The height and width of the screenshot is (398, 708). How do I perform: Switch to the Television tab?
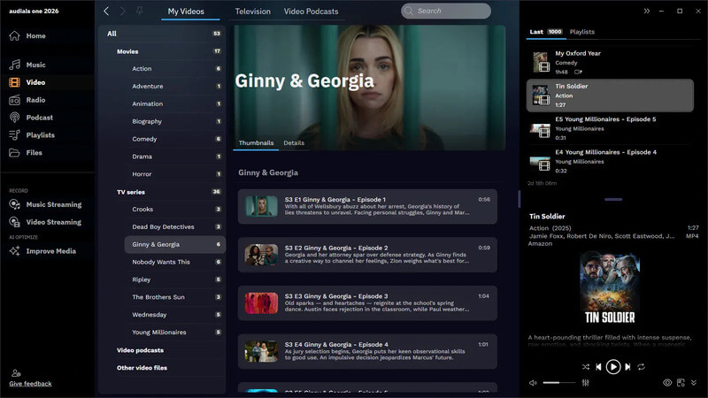coord(253,11)
